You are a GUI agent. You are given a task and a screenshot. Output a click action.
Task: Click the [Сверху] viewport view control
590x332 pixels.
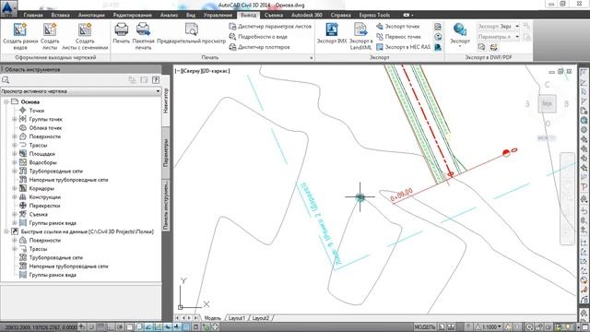click(x=193, y=71)
